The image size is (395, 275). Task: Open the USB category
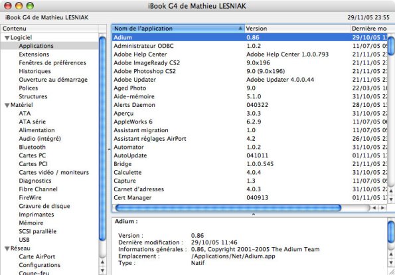click(x=24, y=240)
